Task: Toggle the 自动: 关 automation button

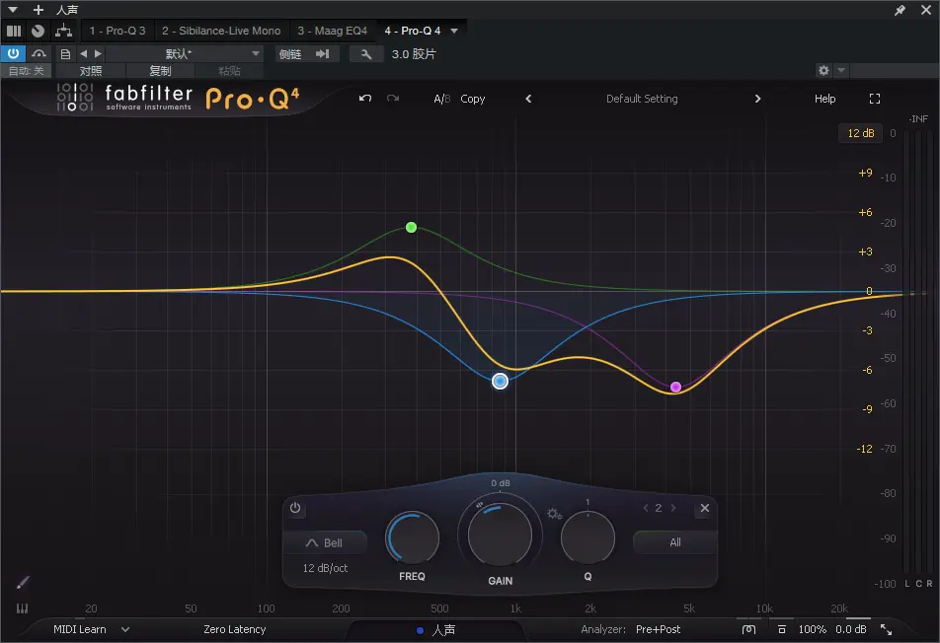Action: tap(27, 71)
